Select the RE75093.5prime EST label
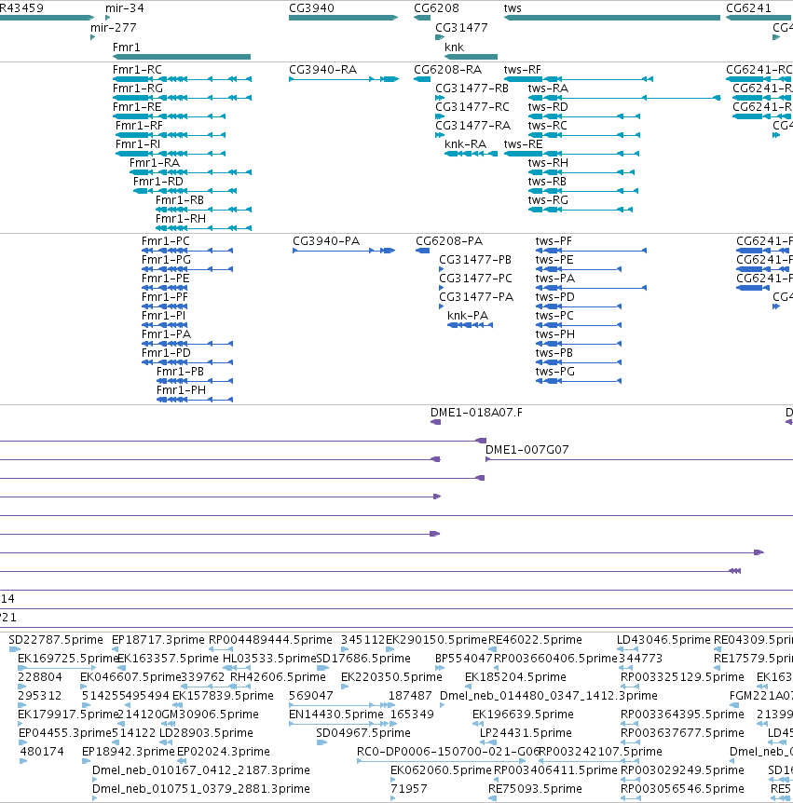Viewport: 793px width, 803px height. 535,789
